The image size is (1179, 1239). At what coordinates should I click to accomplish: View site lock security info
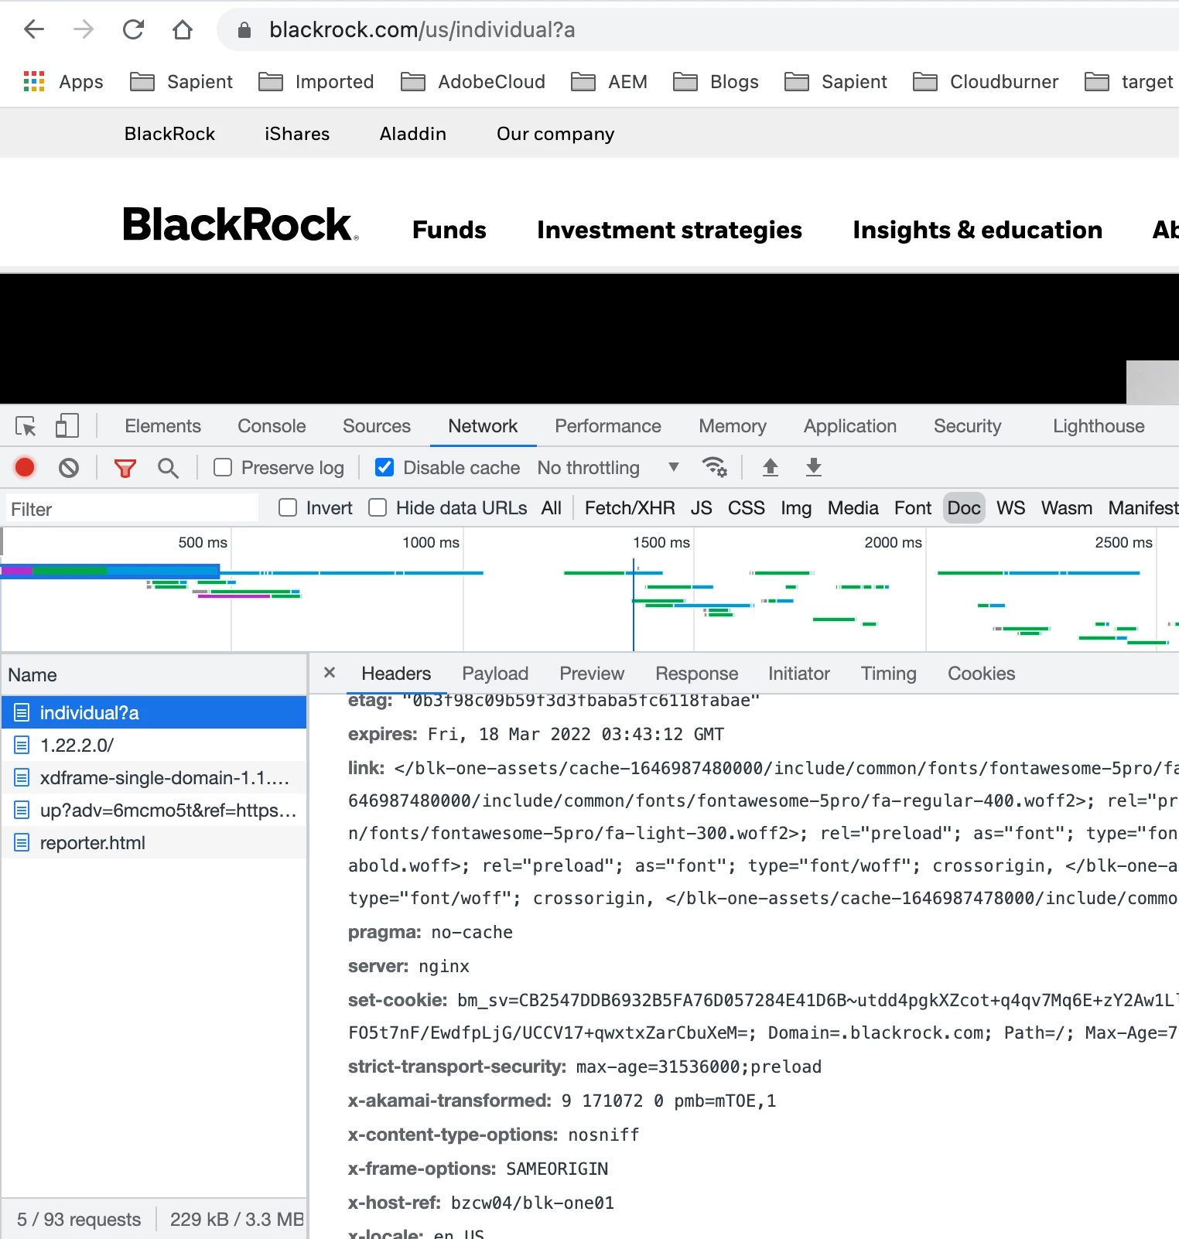pyautogui.click(x=244, y=30)
